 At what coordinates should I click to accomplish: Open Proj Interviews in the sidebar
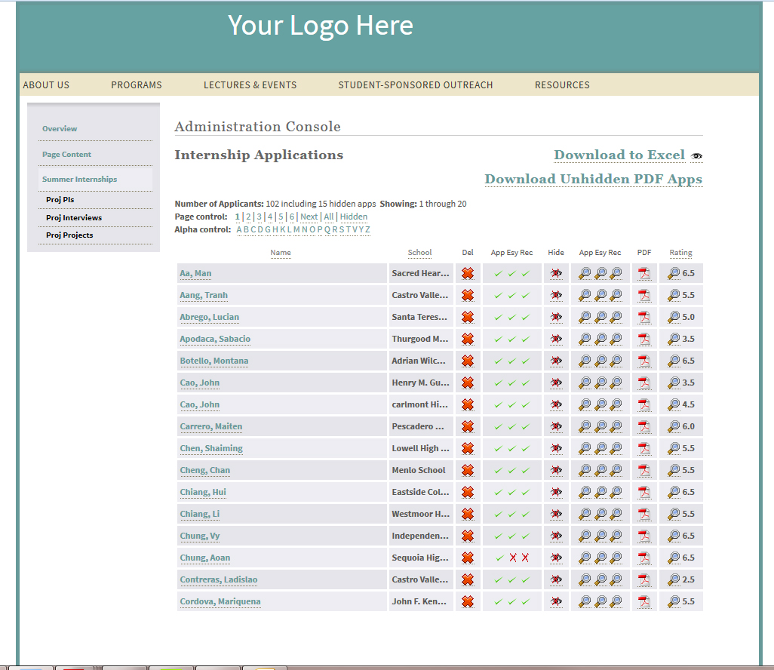(74, 218)
